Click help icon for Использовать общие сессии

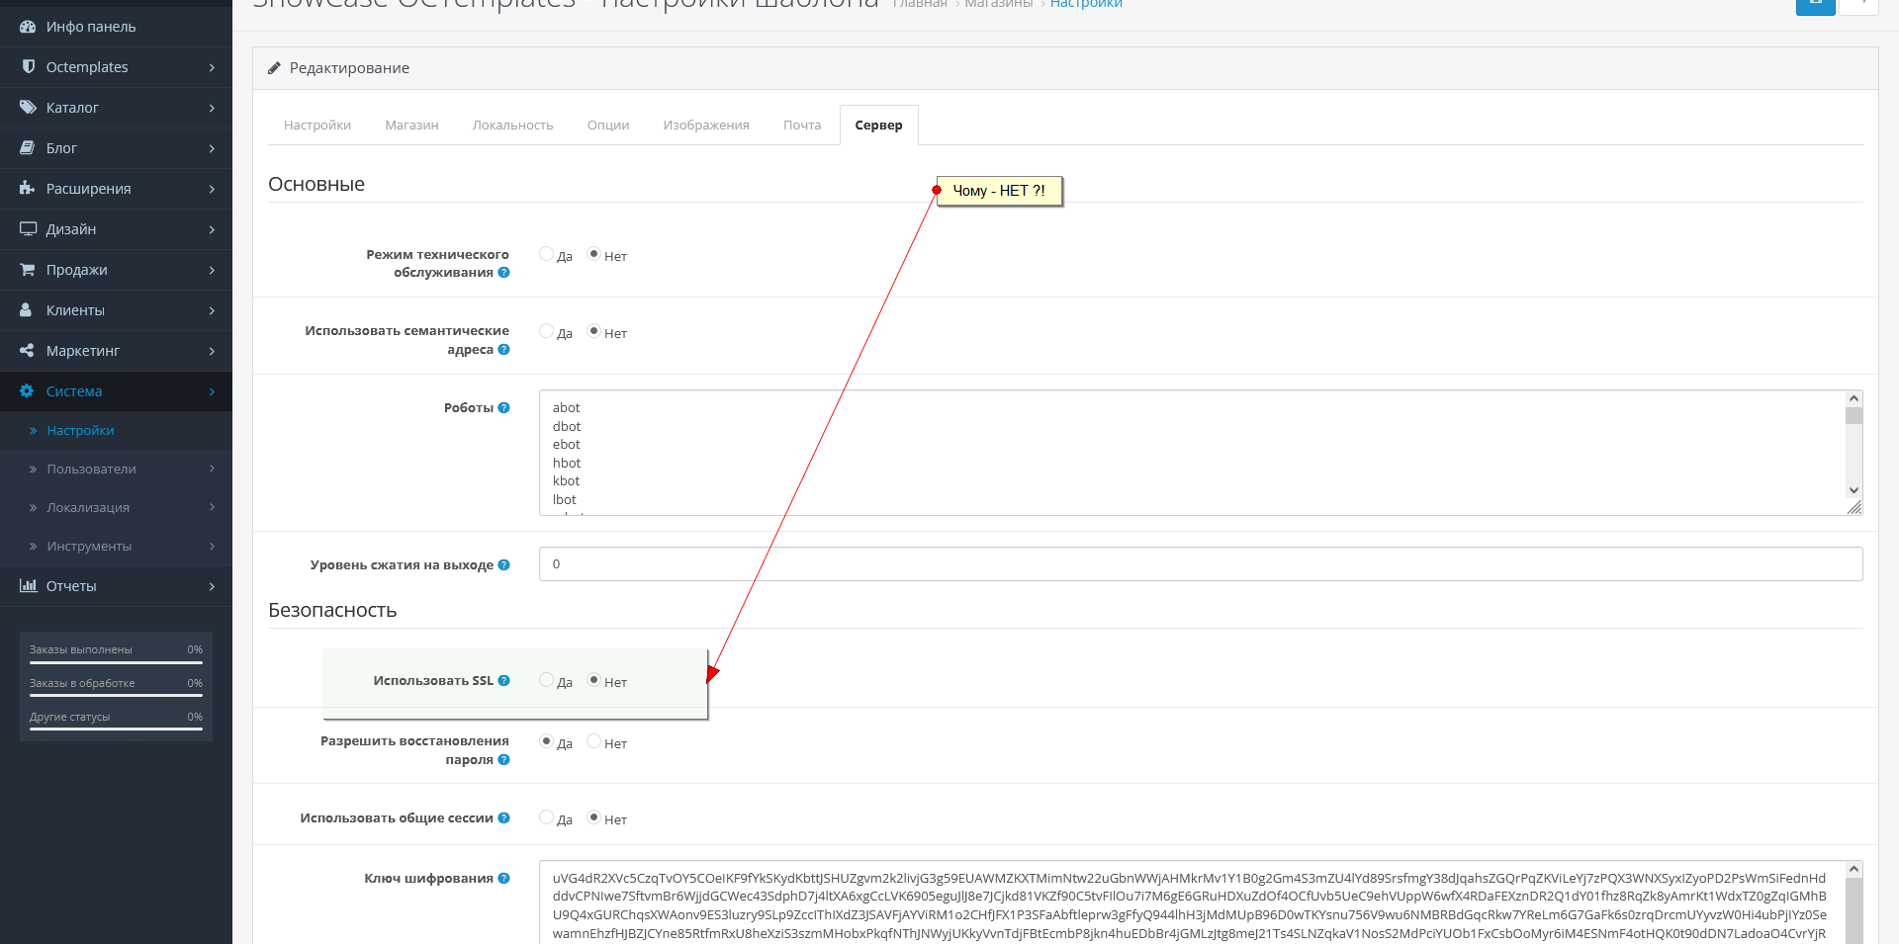[x=504, y=818]
